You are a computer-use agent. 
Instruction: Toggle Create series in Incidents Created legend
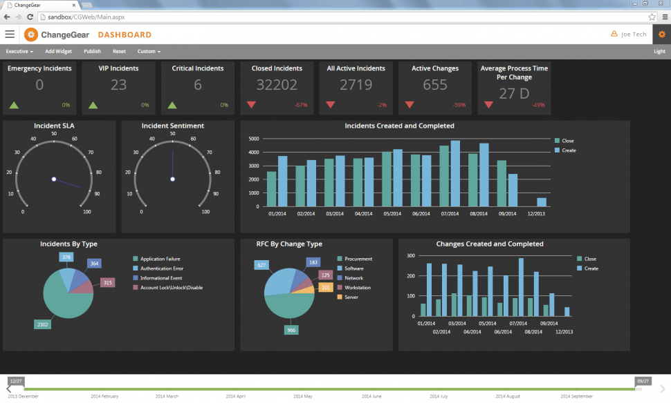(x=565, y=150)
